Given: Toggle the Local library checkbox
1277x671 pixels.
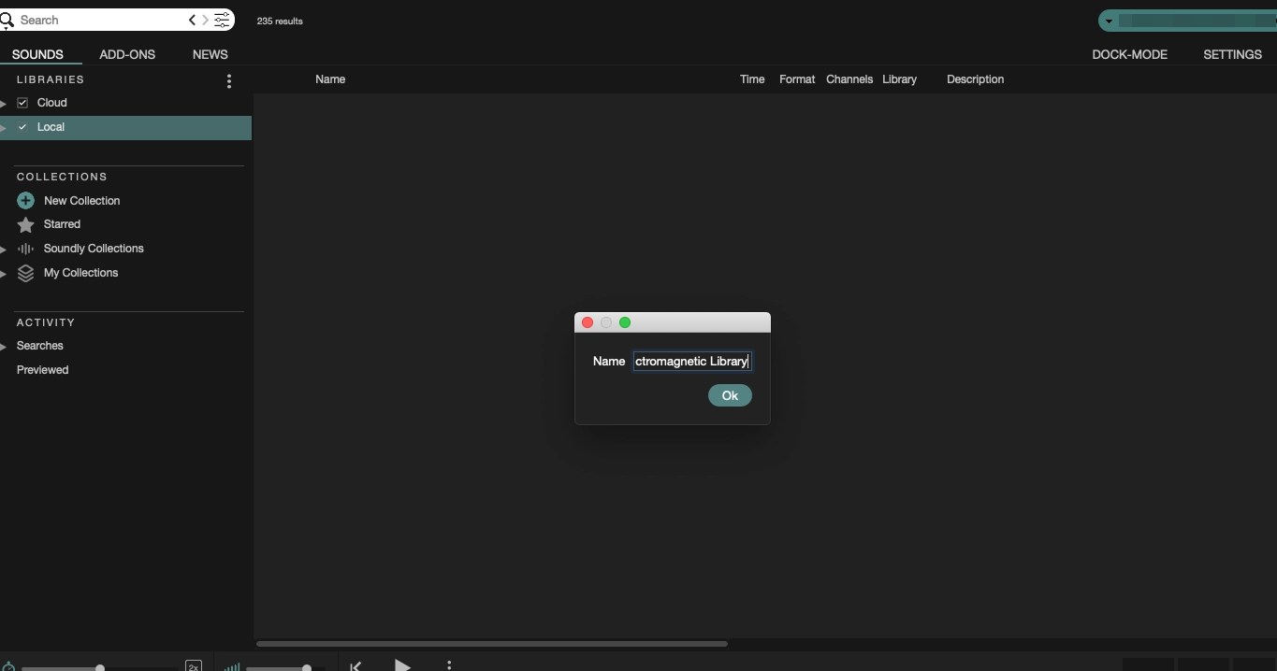Looking at the screenshot, I should [22, 127].
